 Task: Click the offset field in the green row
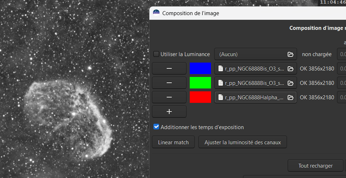pos(341,83)
